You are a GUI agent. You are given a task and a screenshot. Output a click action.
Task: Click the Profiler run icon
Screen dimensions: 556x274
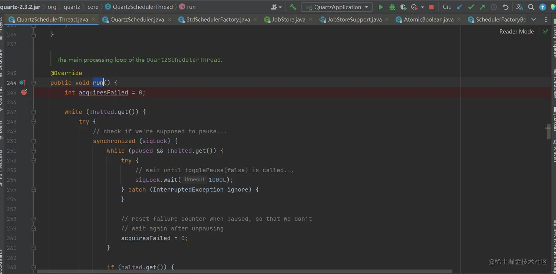click(414, 7)
